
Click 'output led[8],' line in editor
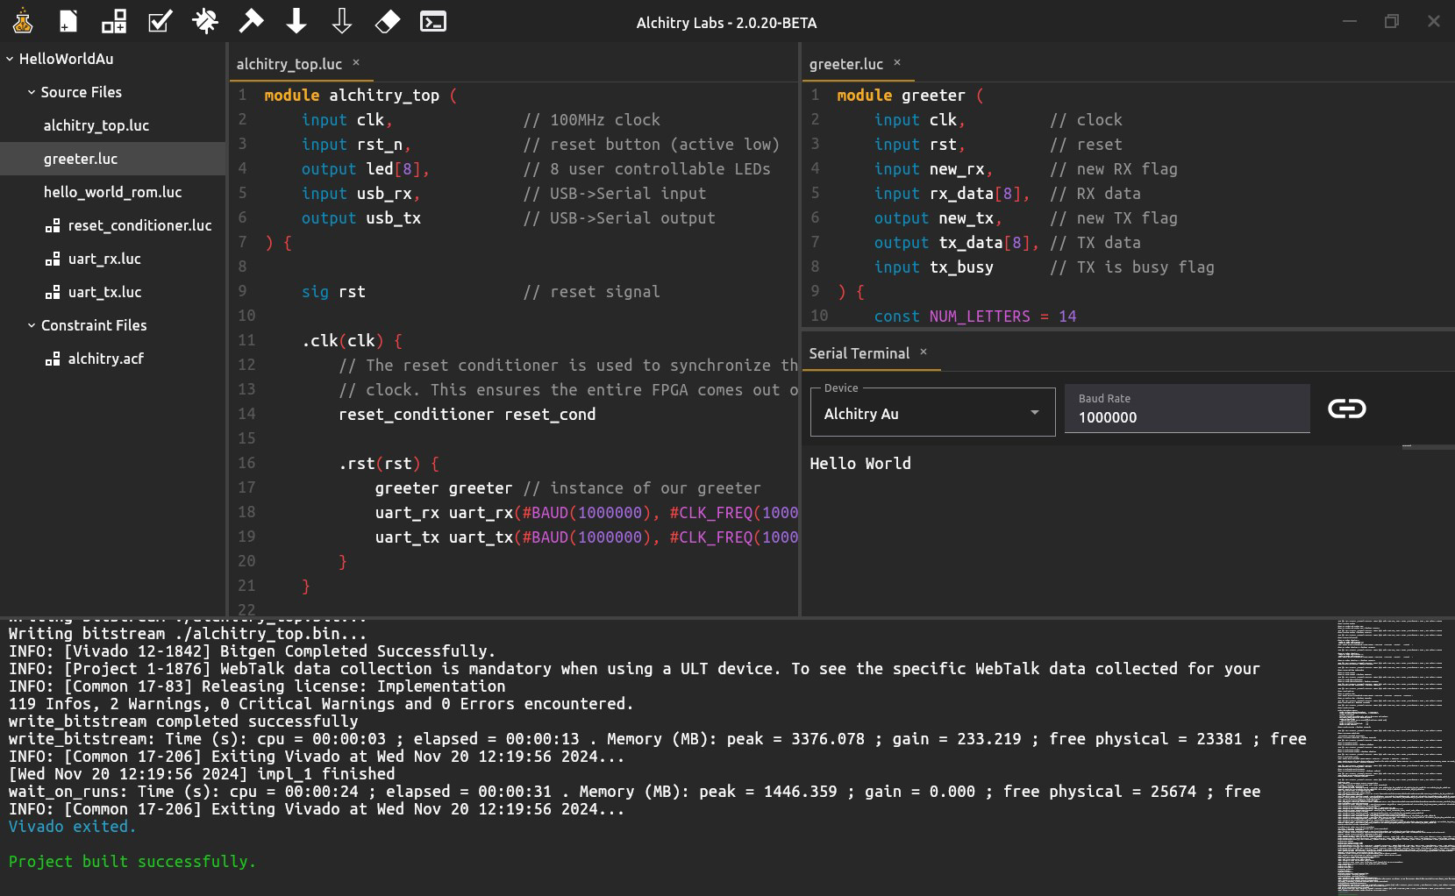[366, 168]
